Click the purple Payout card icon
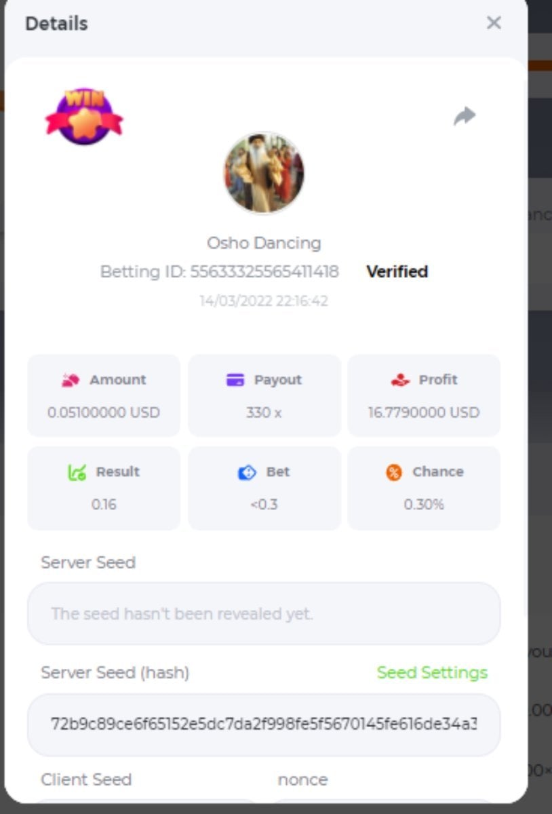 (235, 380)
